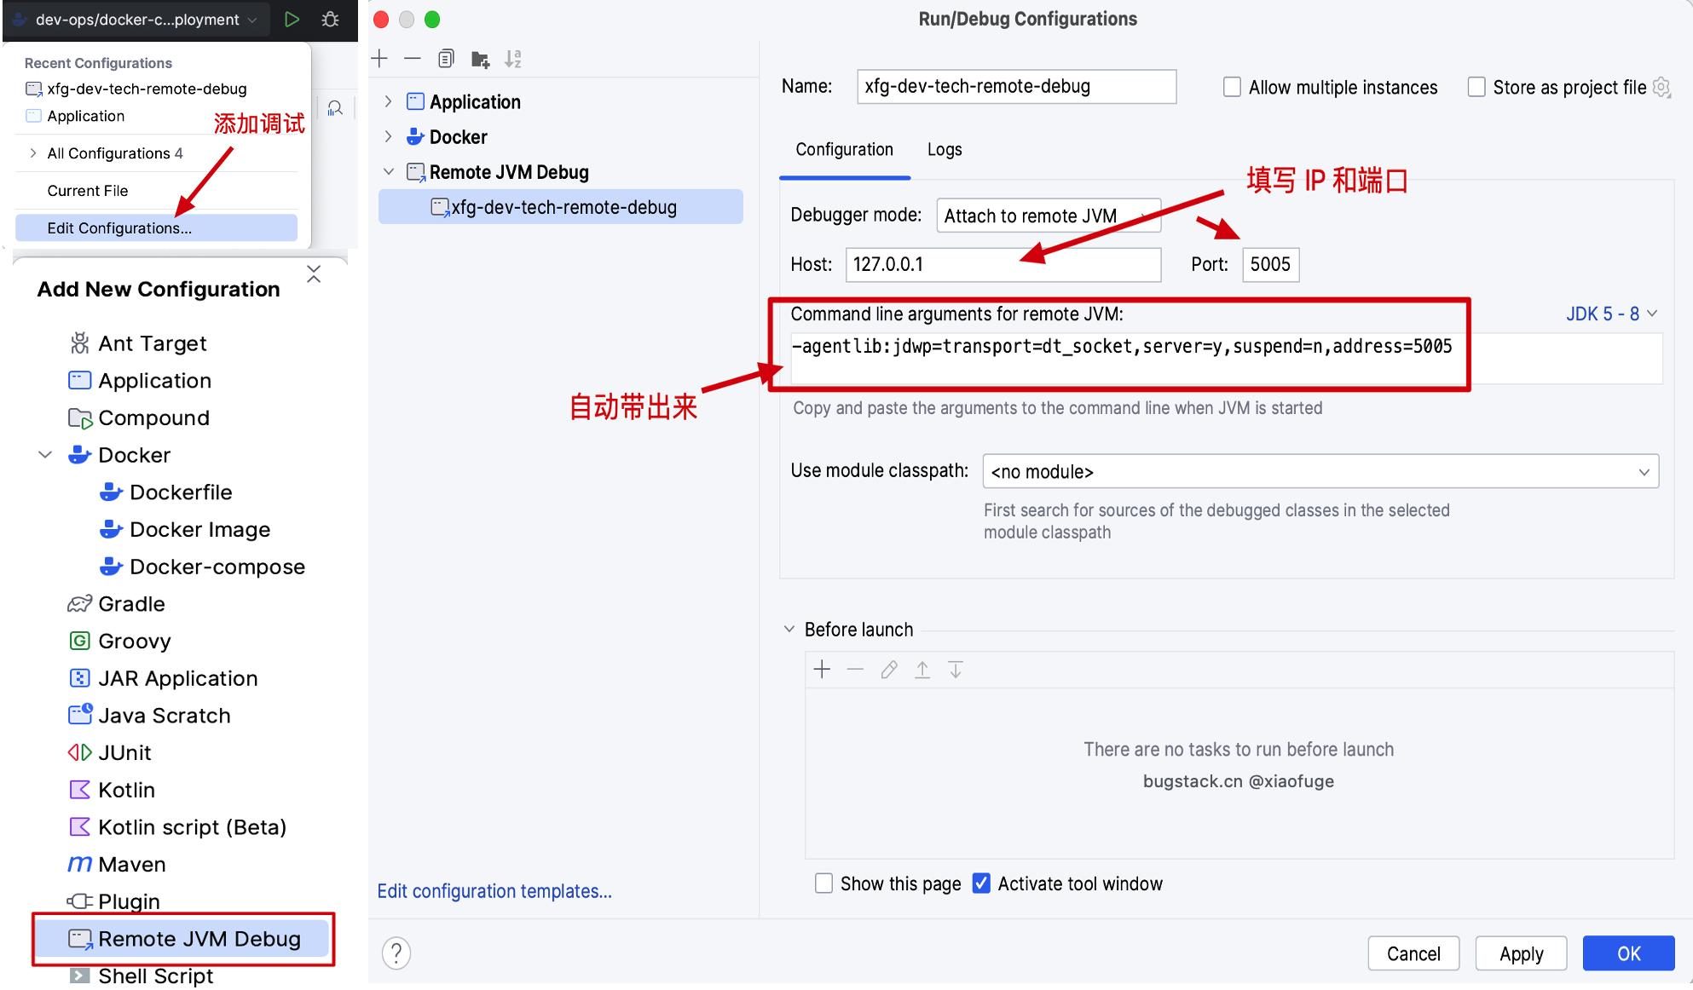This screenshot has height=990, width=1693.
Task: Open Edit configuration templates link
Action: pyautogui.click(x=494, y=891)
